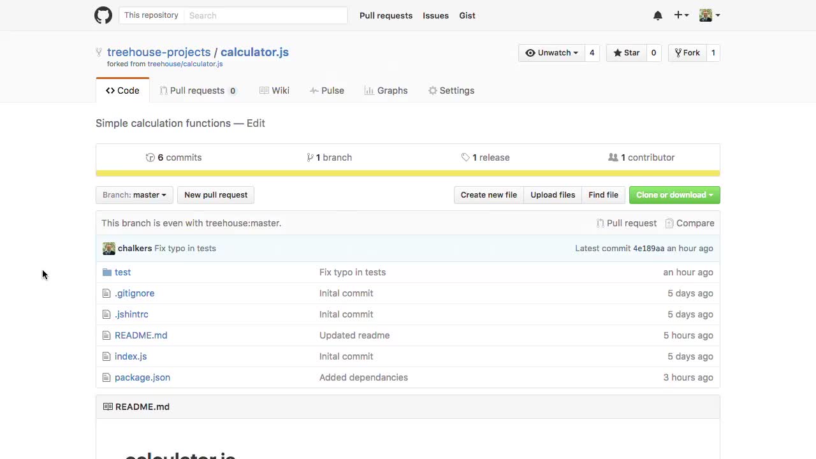Go to GitHub home via the Octocat logo
This screenshot has width=816, height=459.
[x=103, y=15]
